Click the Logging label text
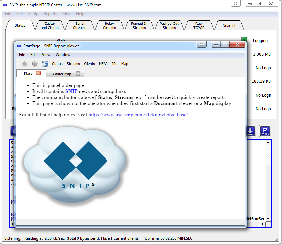The width and height of the screenshot is (282, 245). (260, 41)
